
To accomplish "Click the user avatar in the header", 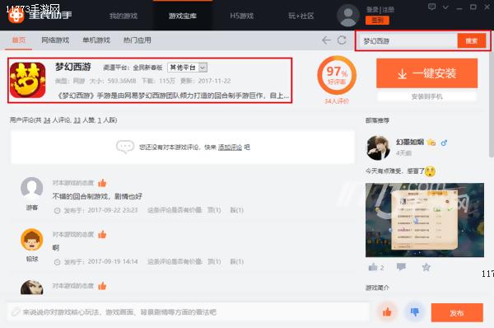I will [347, 16].
